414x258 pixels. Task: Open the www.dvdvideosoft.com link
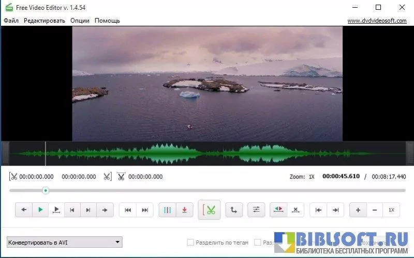[x=376, y=21]
